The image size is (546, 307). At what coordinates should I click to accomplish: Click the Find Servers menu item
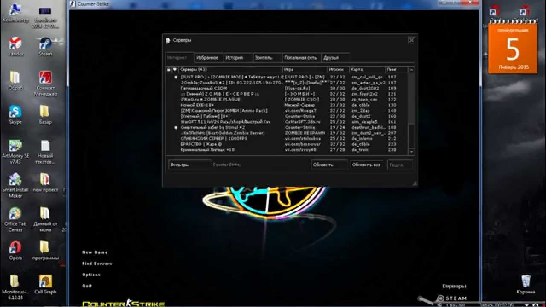97,264
